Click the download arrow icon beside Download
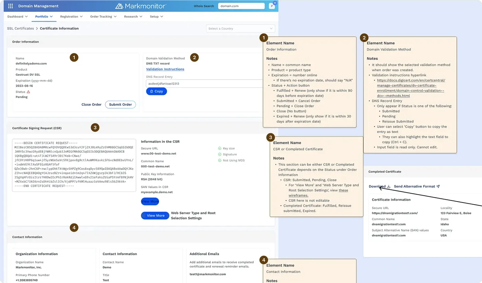Image resolution: width=482 pixels, height=283 pixels. tap(389, 186)
